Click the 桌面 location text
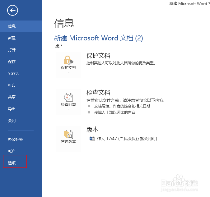Screen dimensions: 210x197 coord(59,46)
